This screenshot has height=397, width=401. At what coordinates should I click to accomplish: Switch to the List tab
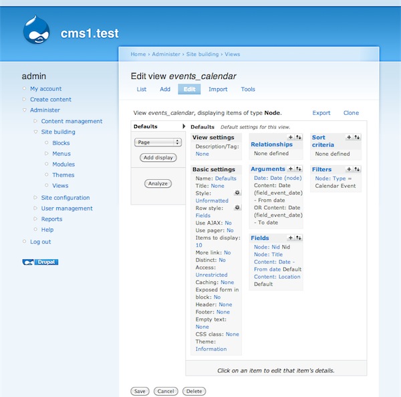[x=142, y=89]
